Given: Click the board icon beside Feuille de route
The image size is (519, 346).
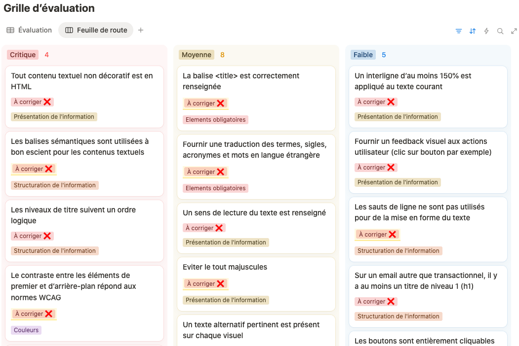Looking at the screenshot, I should pos(69,30).
